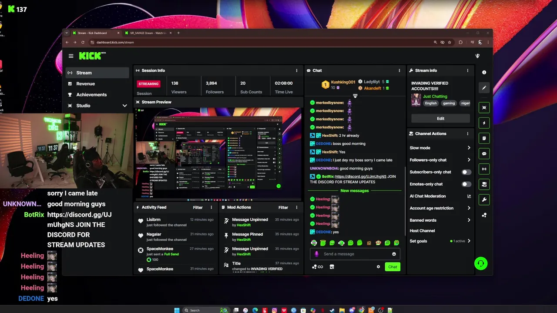Open the Activity Feed three-dot menu
The height and width of the screenshot is (313, 557).
tap(211, 207)
